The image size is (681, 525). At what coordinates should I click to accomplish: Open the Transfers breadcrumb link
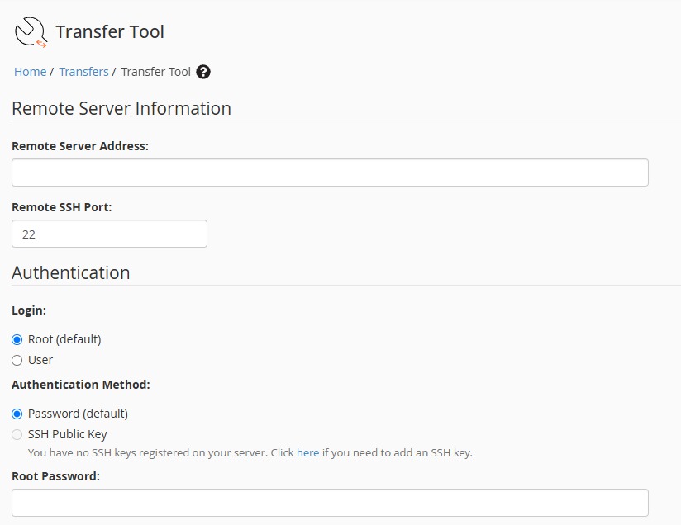(x=83, y=72)
